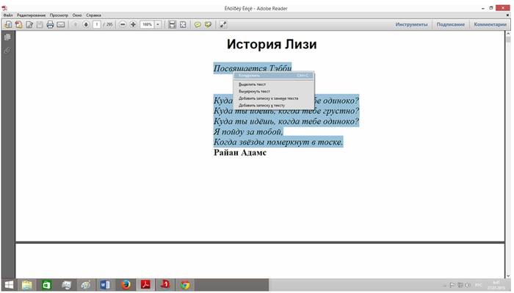Open Word from the Windows taskbar

coord(105,285)
